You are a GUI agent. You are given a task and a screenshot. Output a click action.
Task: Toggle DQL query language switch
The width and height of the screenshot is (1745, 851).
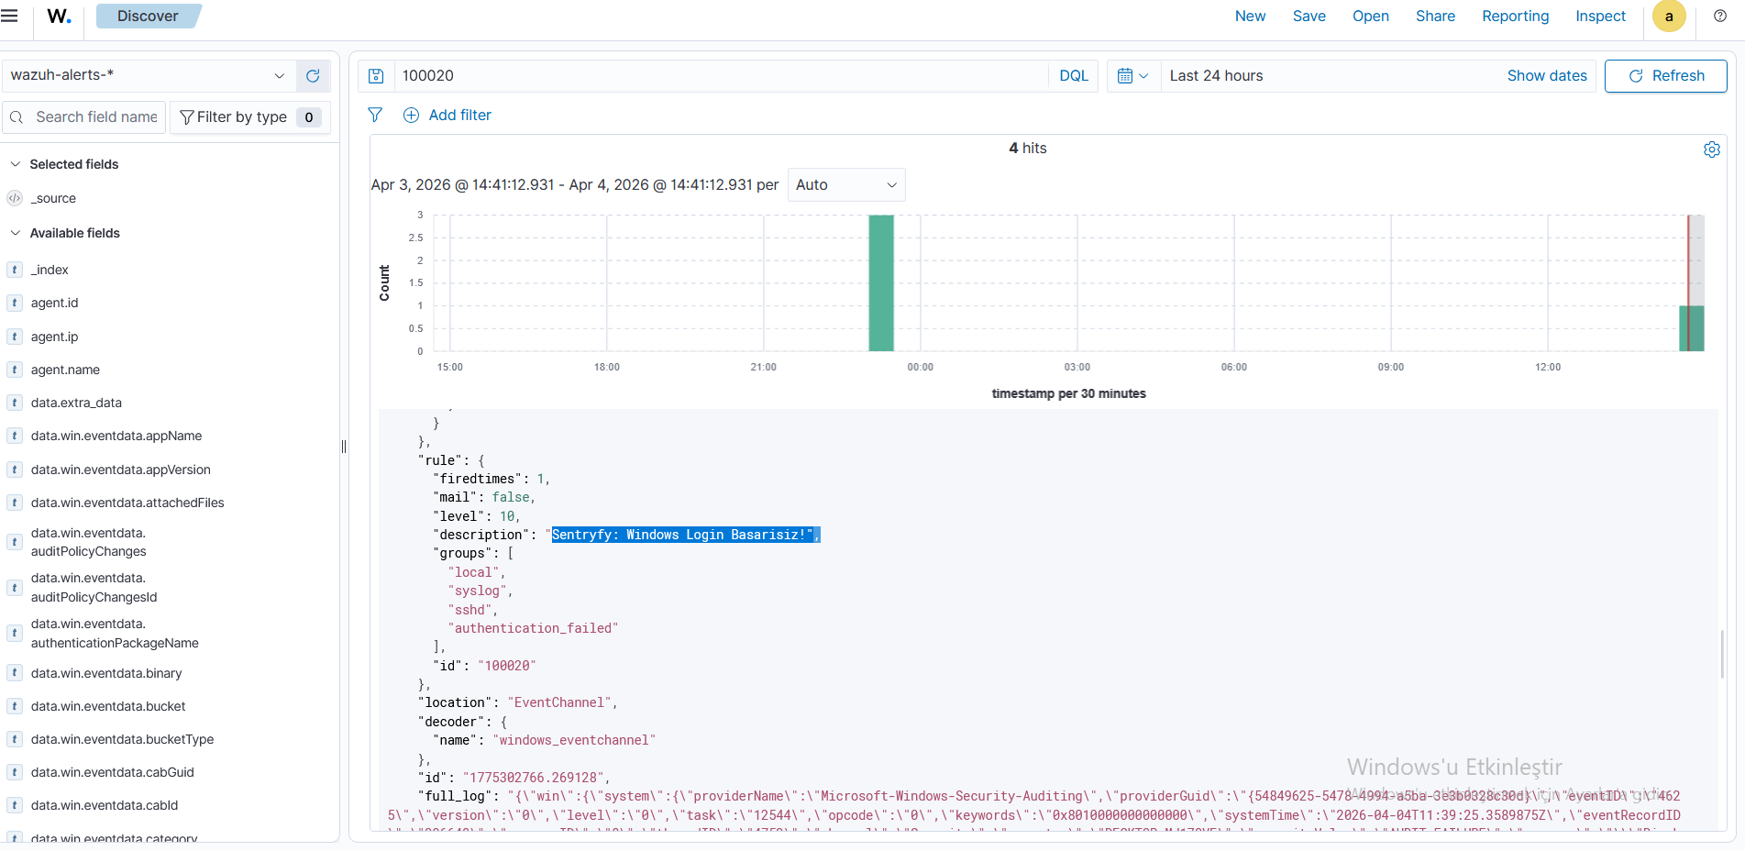(1073, 76)
